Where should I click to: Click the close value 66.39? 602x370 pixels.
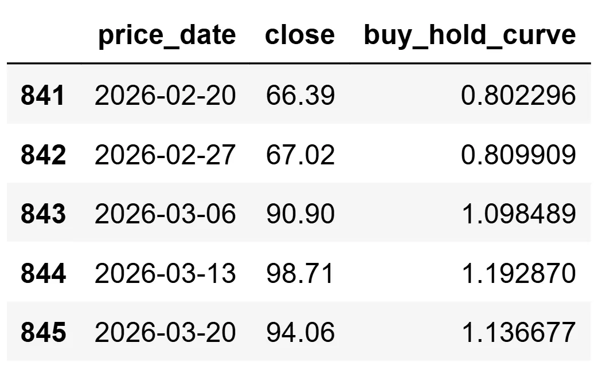pos(300,95)
